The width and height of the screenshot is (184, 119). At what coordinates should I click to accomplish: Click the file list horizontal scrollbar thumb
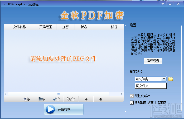pyautogui.click(x=59, y=94)
